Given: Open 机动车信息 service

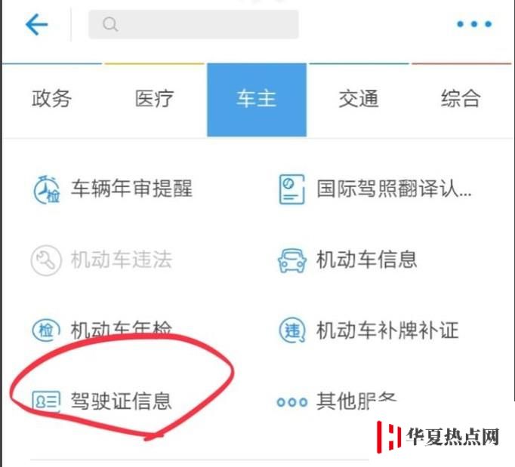Looking at the screenshot, I should (x=366, y=260).
